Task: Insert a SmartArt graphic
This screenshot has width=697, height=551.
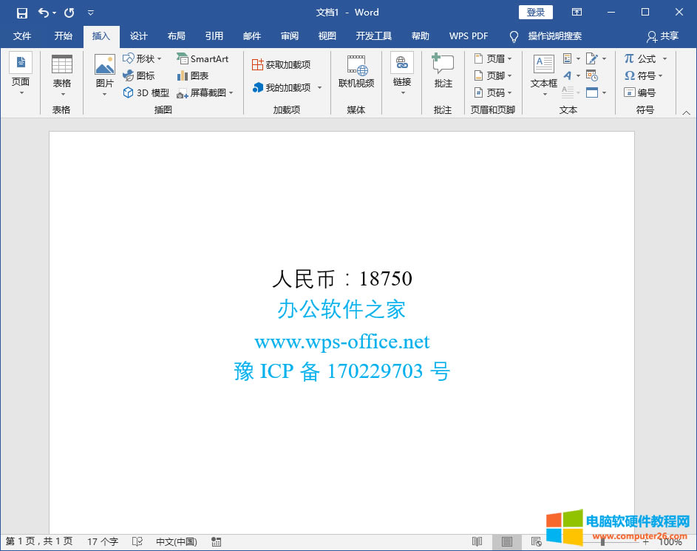Action: pos(203,58)
